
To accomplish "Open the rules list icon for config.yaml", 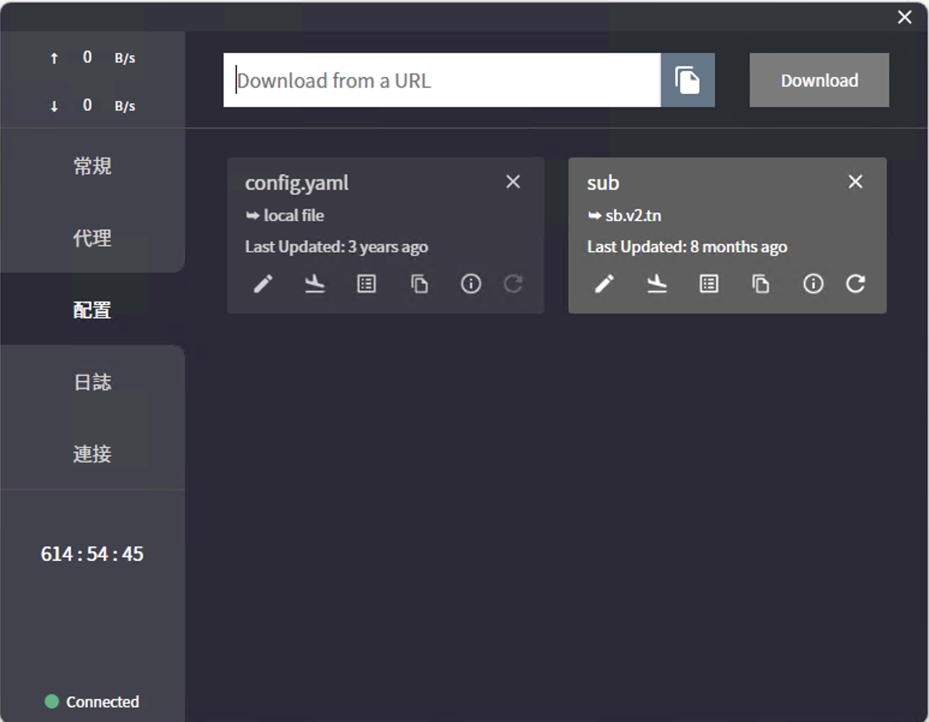I will [x=367, y=284].
